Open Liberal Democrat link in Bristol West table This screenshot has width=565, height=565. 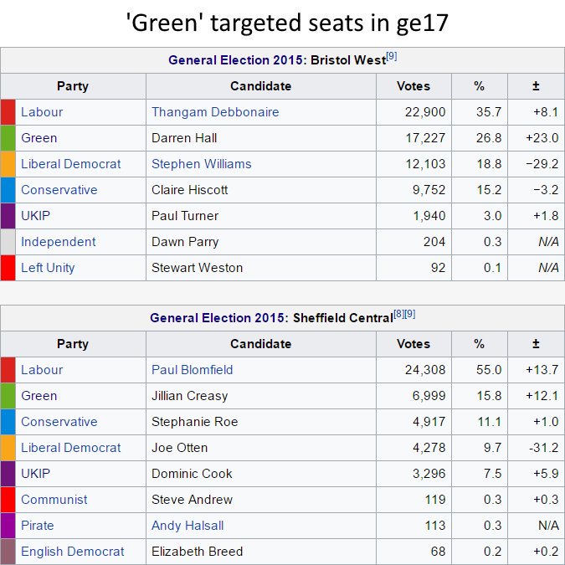pos(70,164)
